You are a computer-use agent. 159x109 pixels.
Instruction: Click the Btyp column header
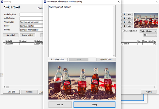pyautogui.click(x=145, y=41)
